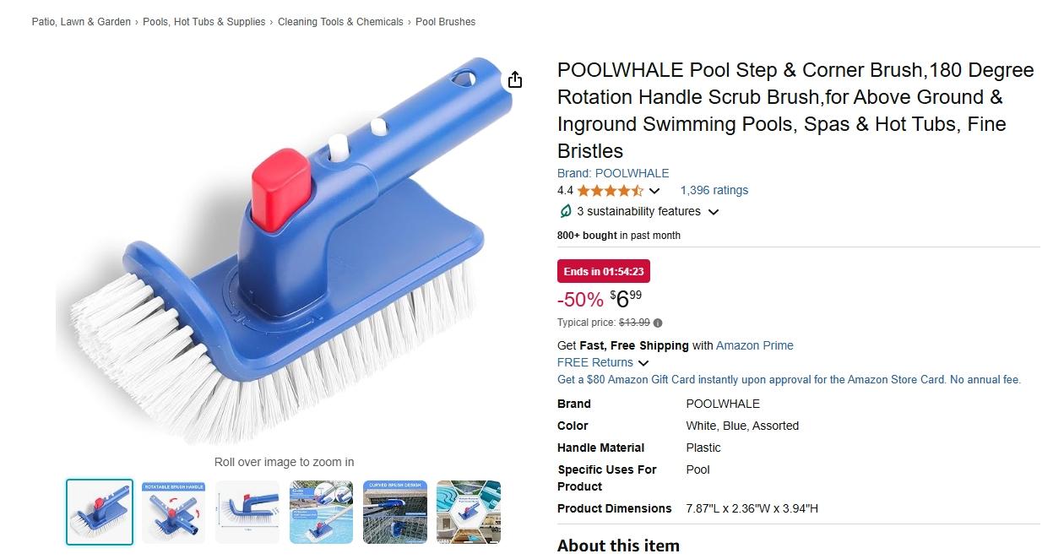
Task: Open the Patio, Lawn & Garden breadcrumb
Action: [x=81, y=22]
